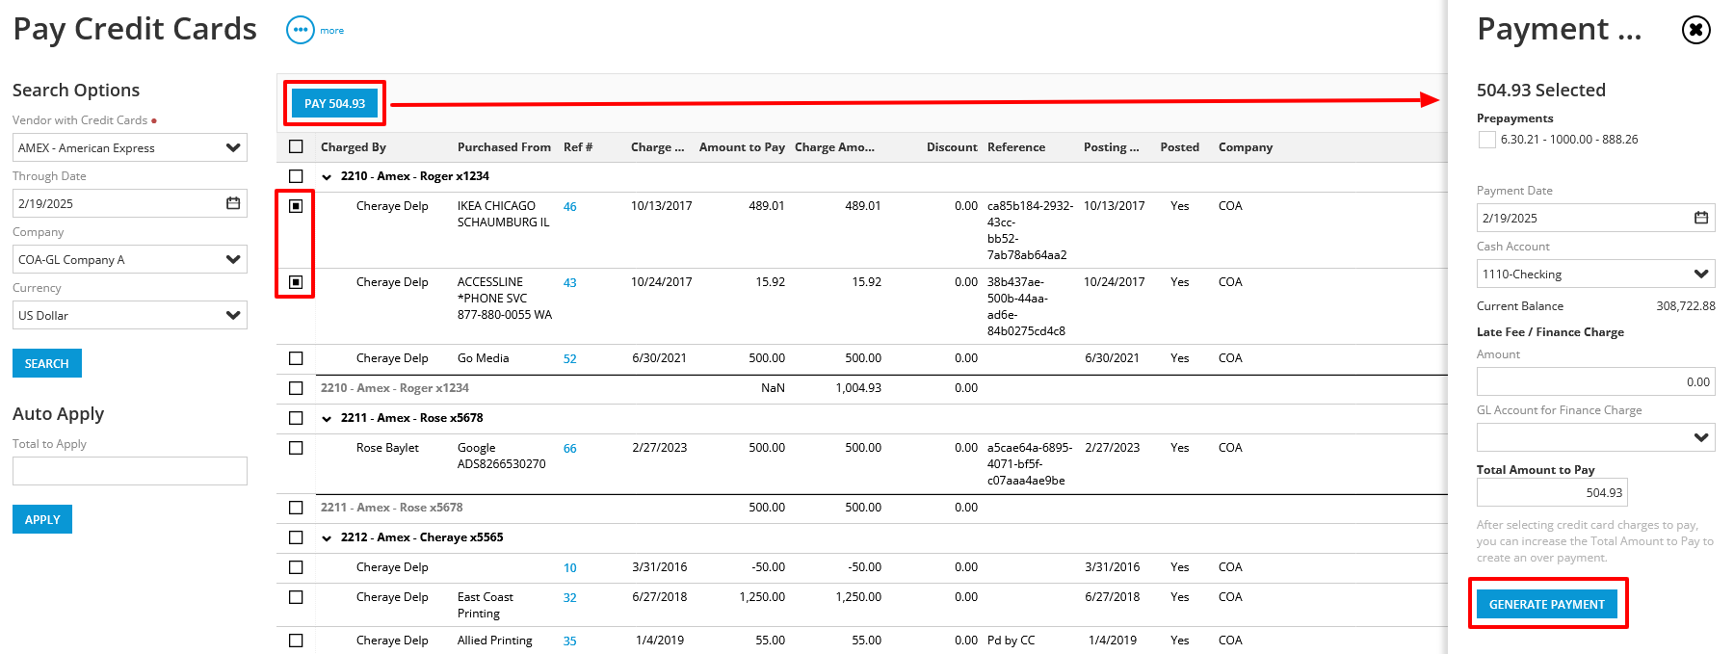Click the PAY 504.93 button
The width and height of the screenshot is (1734, 654).
334,103
